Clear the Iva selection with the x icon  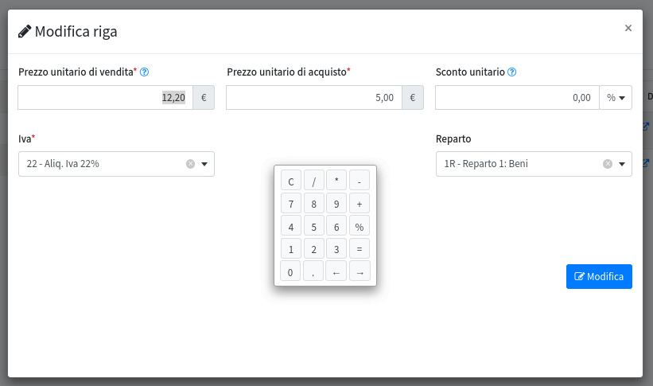(x=190, y=164)
